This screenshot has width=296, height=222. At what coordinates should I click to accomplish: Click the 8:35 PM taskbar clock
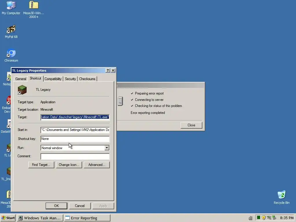(x=287, y=218)
